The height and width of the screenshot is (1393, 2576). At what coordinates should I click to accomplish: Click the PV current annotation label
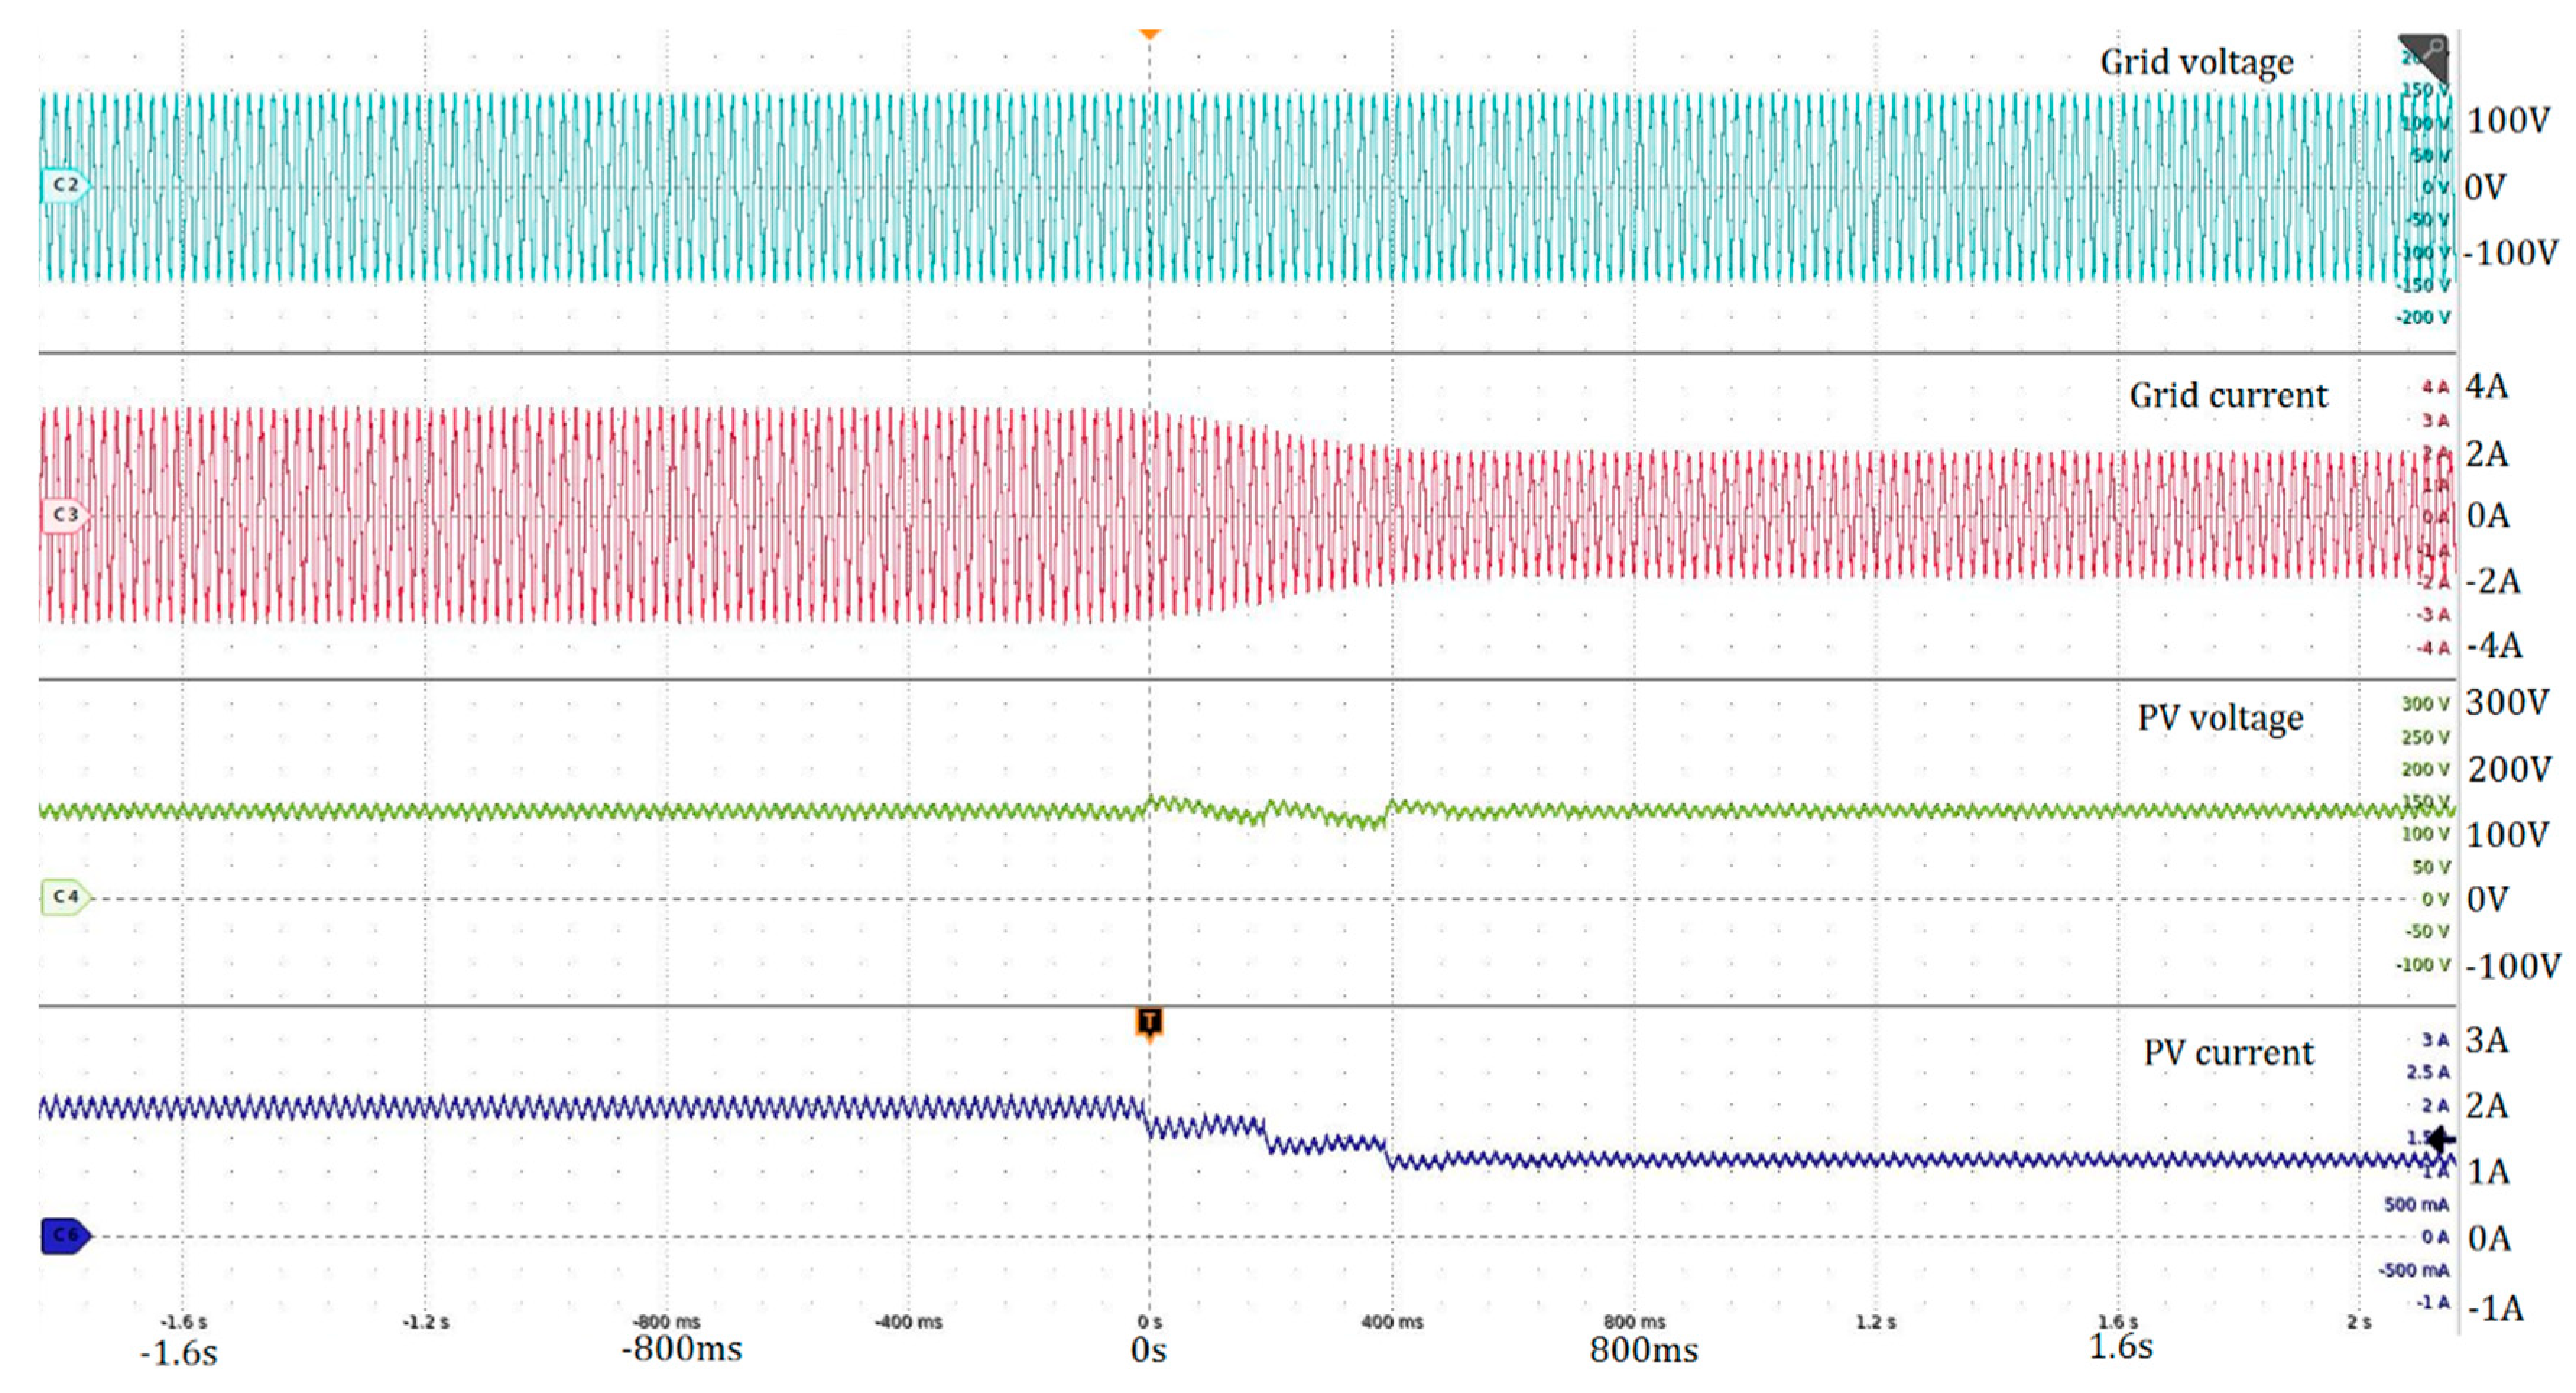pyautogui.click(x=2228, y=1052)
